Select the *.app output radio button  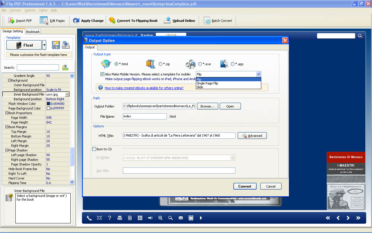pyautogui.click(x=233, y=64)
